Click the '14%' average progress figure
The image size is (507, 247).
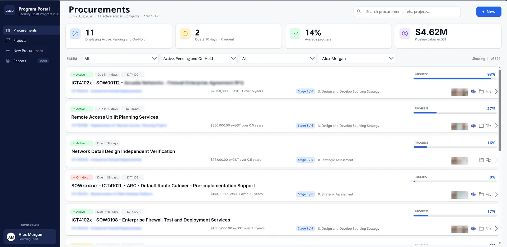pyautogui.click(x=313, y=32)
